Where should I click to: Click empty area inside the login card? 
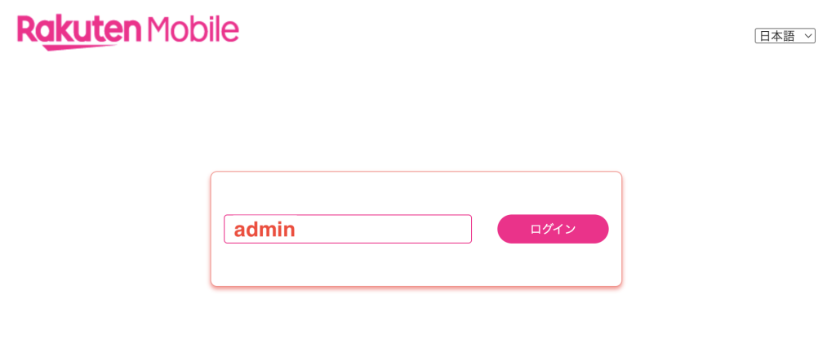tap(416, 266)
